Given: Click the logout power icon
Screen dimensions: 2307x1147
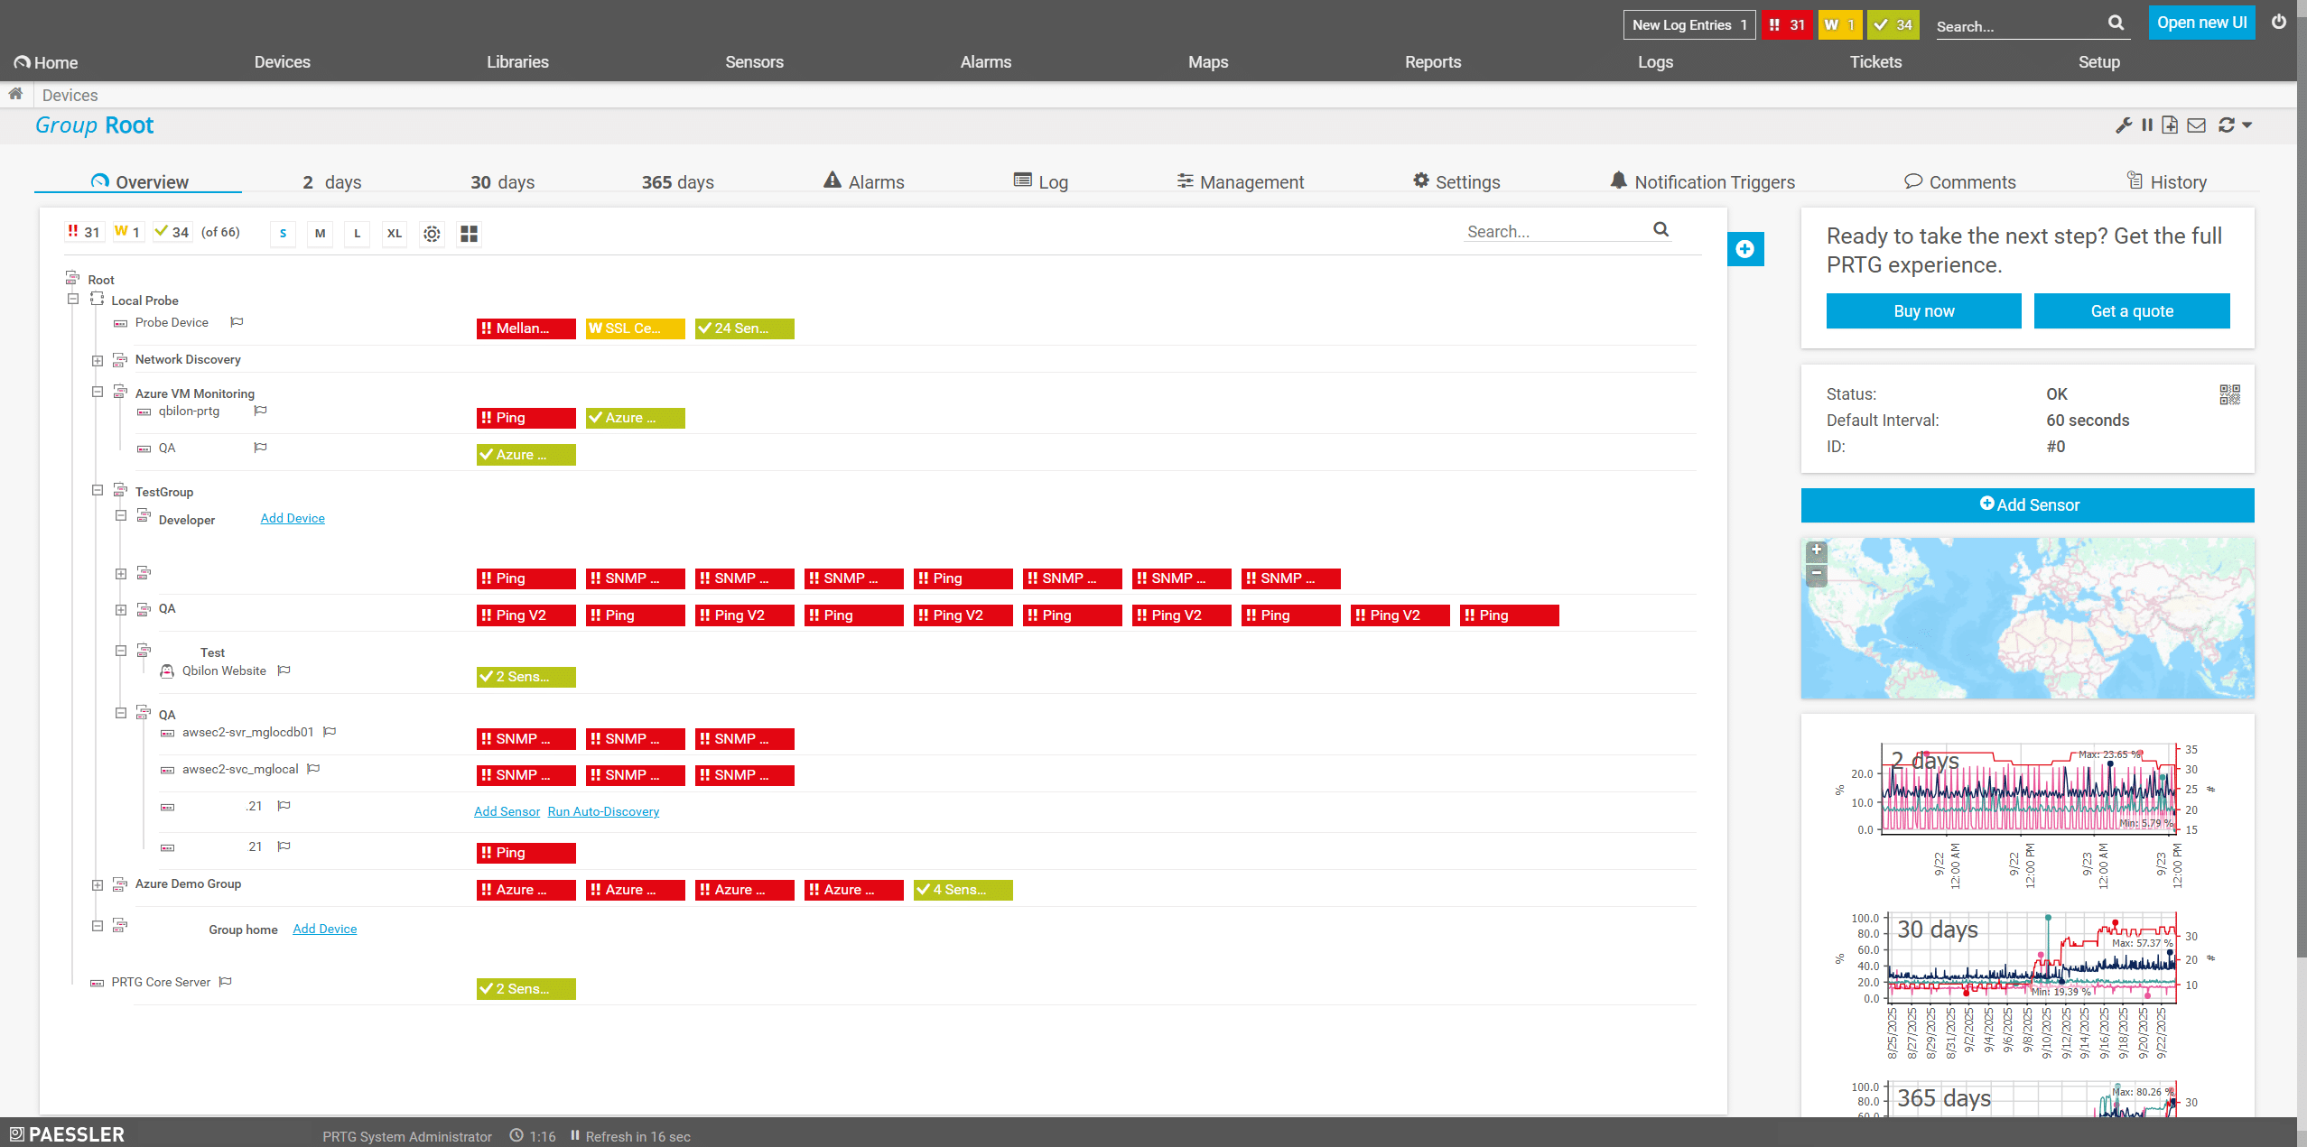Looking at the screenshot, I should pyautogui.click(x=2279, y=23).
